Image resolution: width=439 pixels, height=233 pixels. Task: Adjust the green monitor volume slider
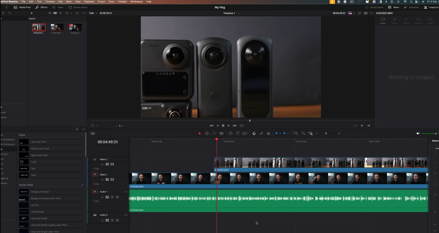pos(429,134)
